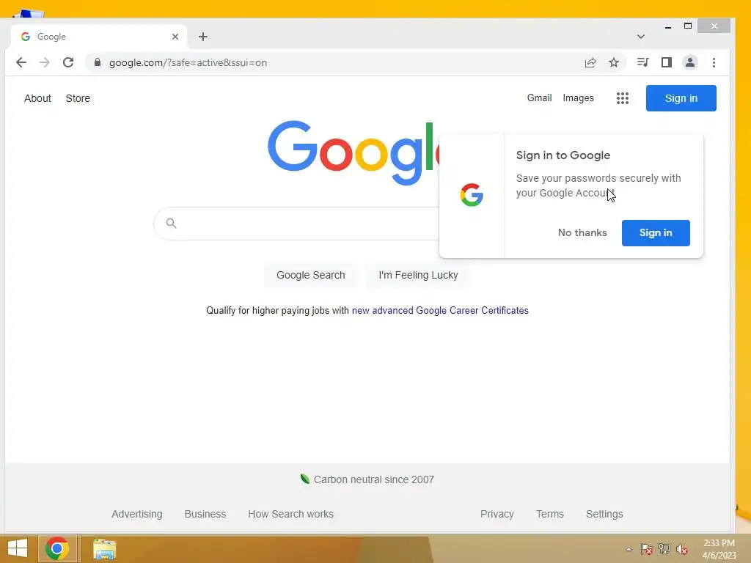
Task: Open the Store link
Action: pos(78,98)
